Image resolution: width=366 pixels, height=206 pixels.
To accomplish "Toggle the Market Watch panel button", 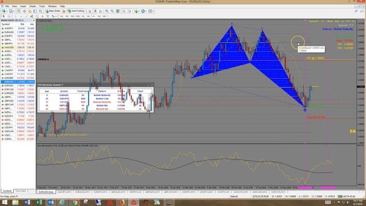I will coord(19,11).
